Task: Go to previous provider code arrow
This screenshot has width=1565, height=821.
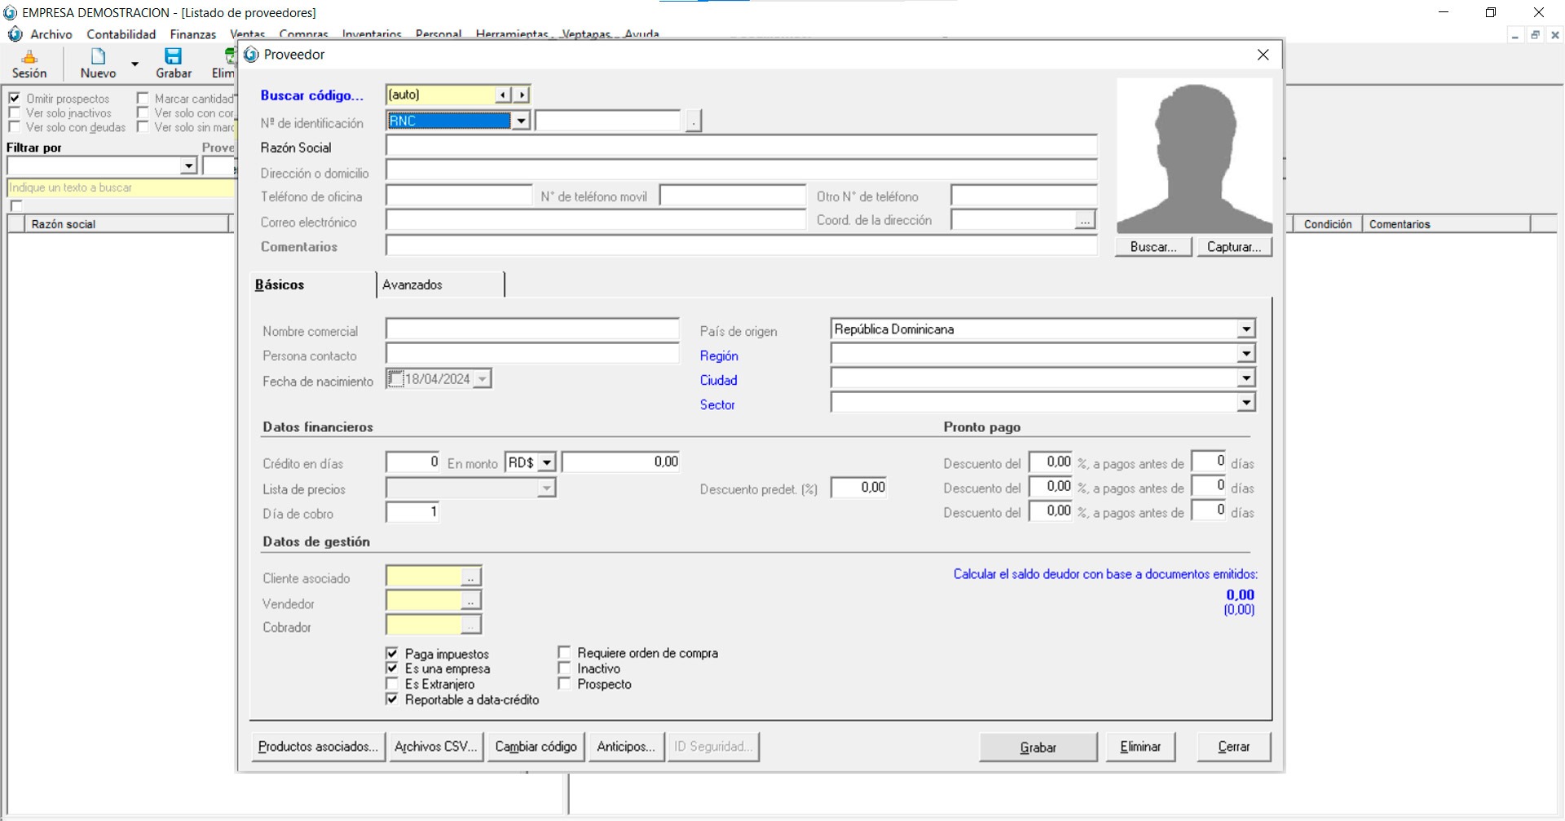Action: (503, 95)
